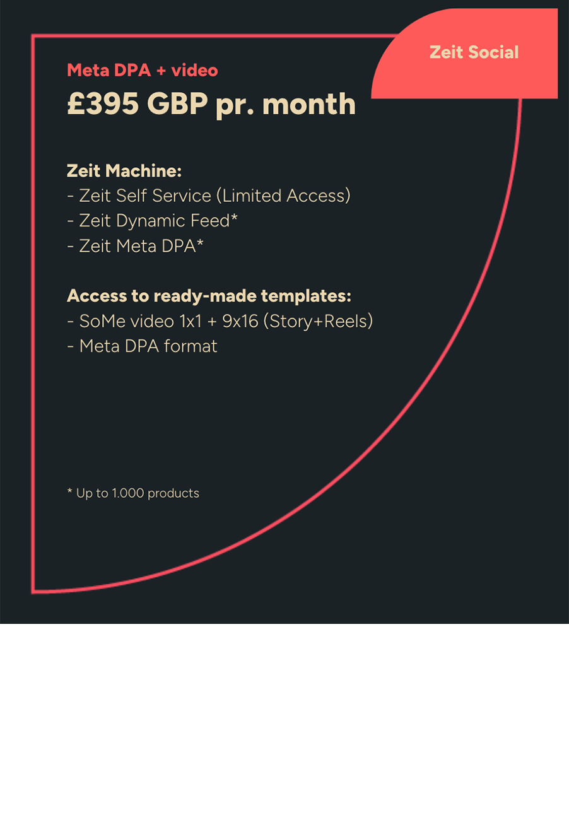The height and width of the screenshot is (839, 569).
Task: Click the £395 GBP pr. month price
Action: tap(211, 105)
